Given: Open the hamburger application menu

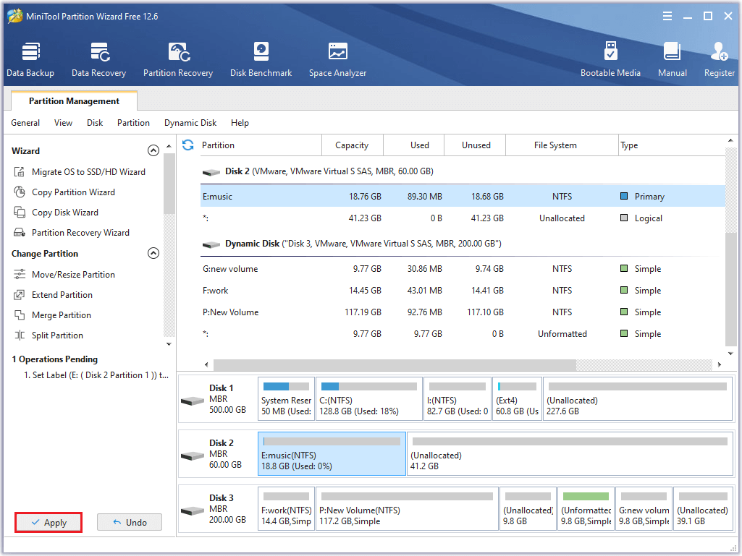Looking at the screenshot, I should (x=667, y=15).
